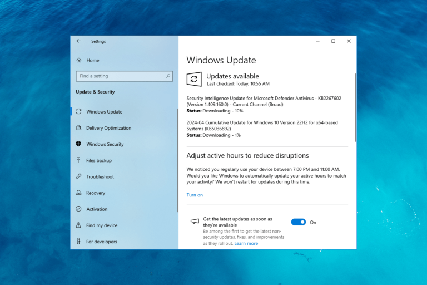Click the Status: Downloading - 10% text
This screenshot has width=427, height=285.
(x=215, y=111)
